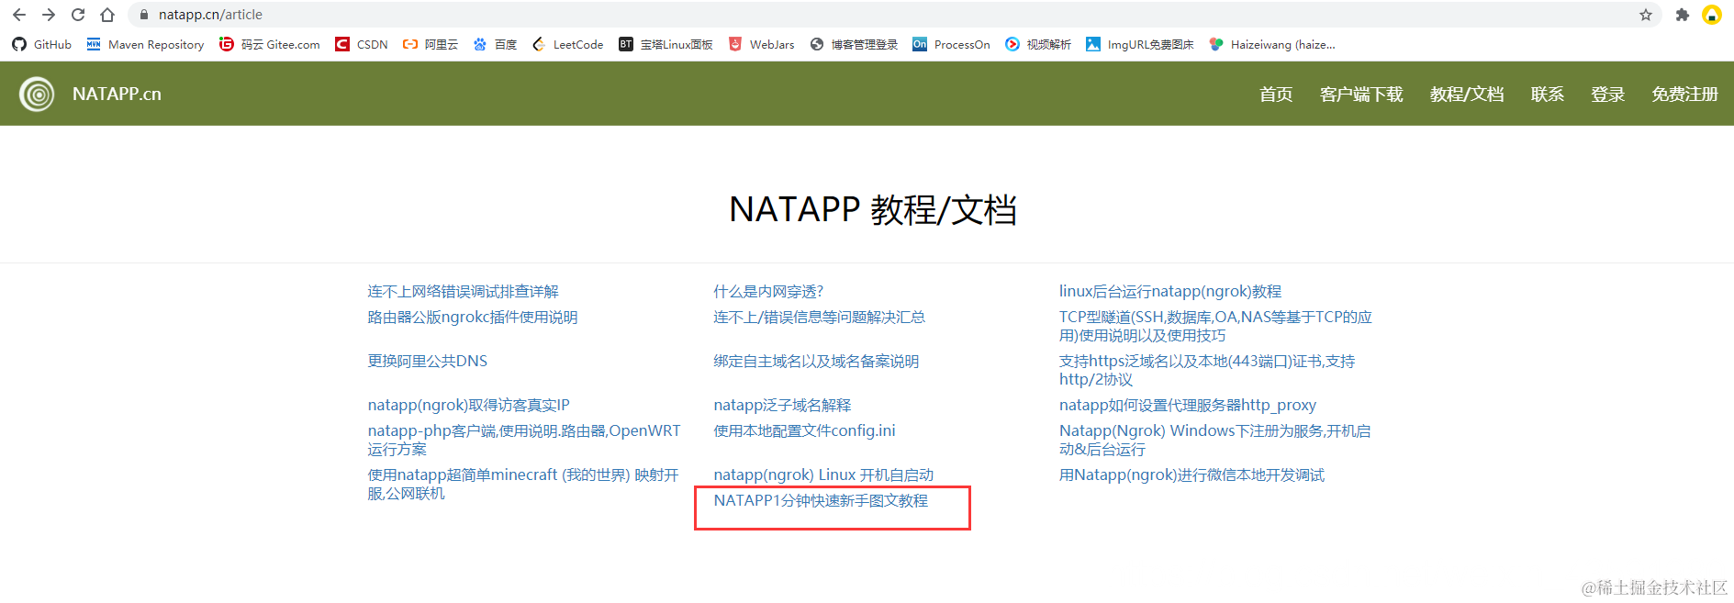Screen dimensions: 1734x603
Task: Open the extensions puzzle icon
Action: pyautogui.click(x=1682, y=15)
